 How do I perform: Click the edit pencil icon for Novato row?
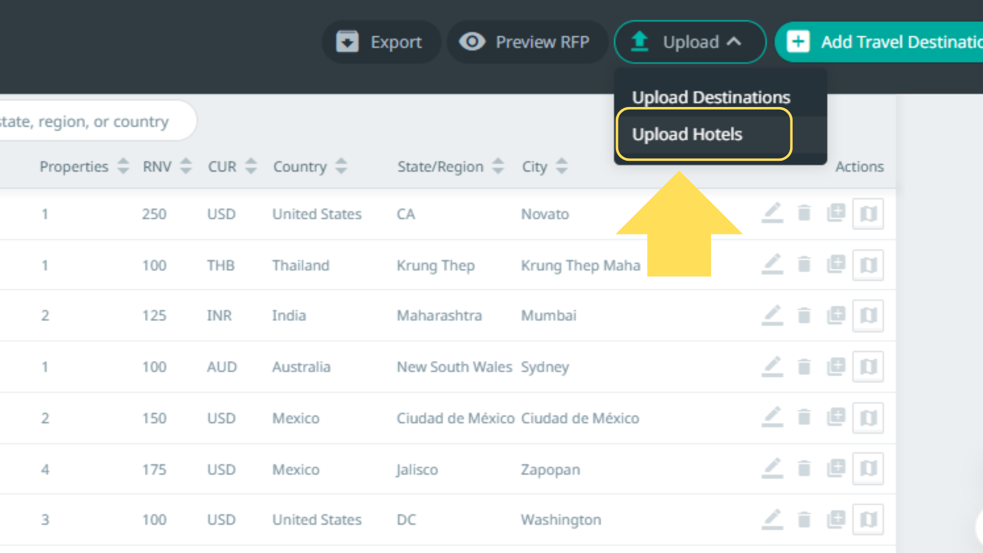[772, 212]
